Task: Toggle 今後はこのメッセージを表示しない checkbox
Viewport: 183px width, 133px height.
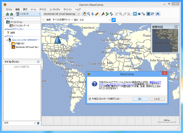Action: click(90, 99)
